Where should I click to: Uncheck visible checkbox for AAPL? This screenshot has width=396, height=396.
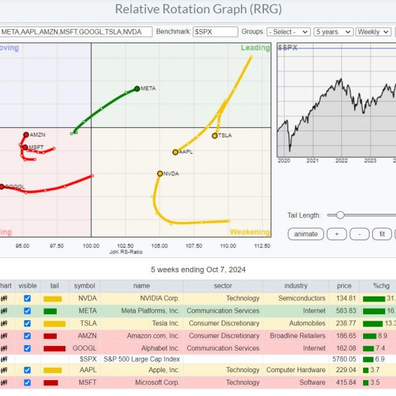(x=27, y=370)
